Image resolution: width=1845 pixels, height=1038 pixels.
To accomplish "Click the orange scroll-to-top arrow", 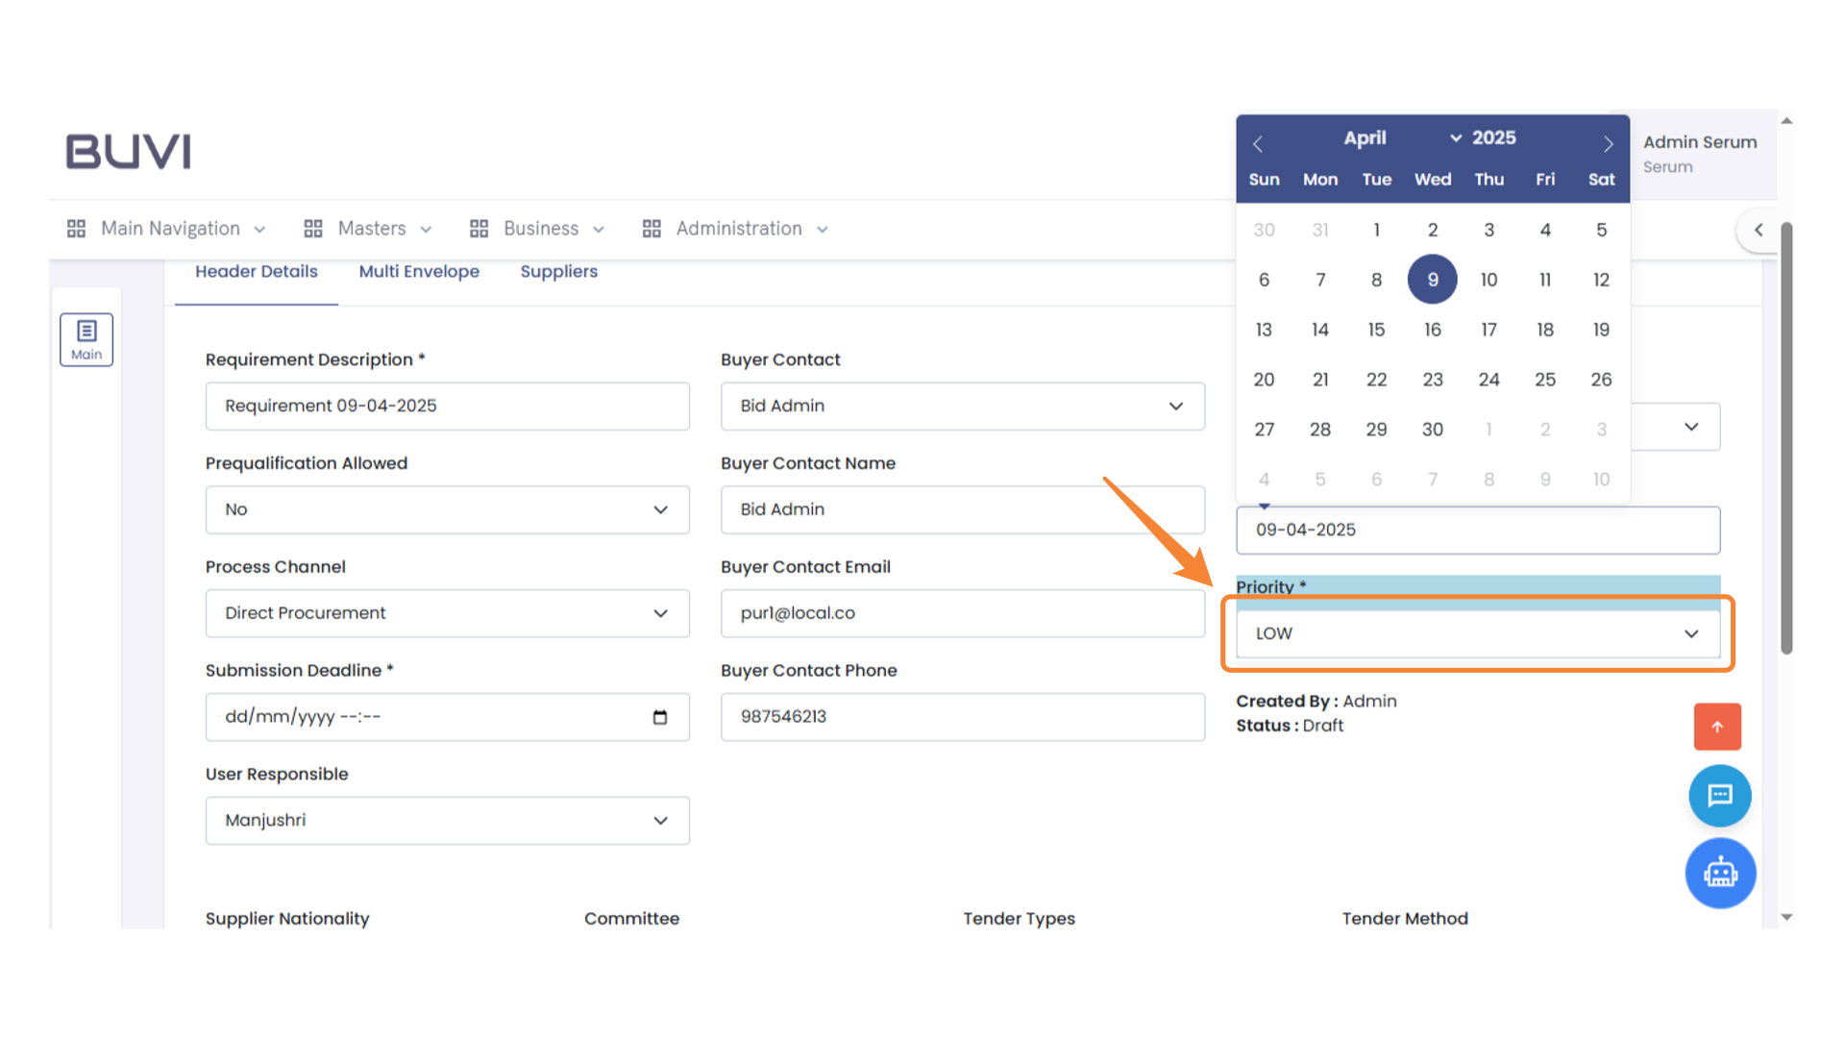I will coord(1717,727).
